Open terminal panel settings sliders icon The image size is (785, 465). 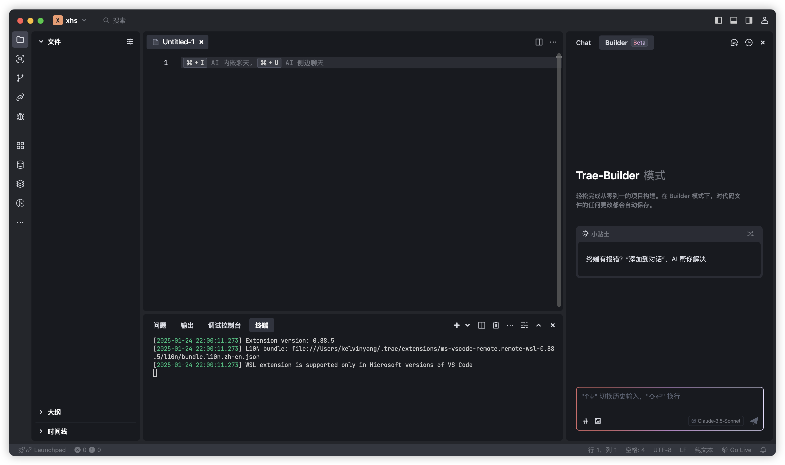click(524, 325)
